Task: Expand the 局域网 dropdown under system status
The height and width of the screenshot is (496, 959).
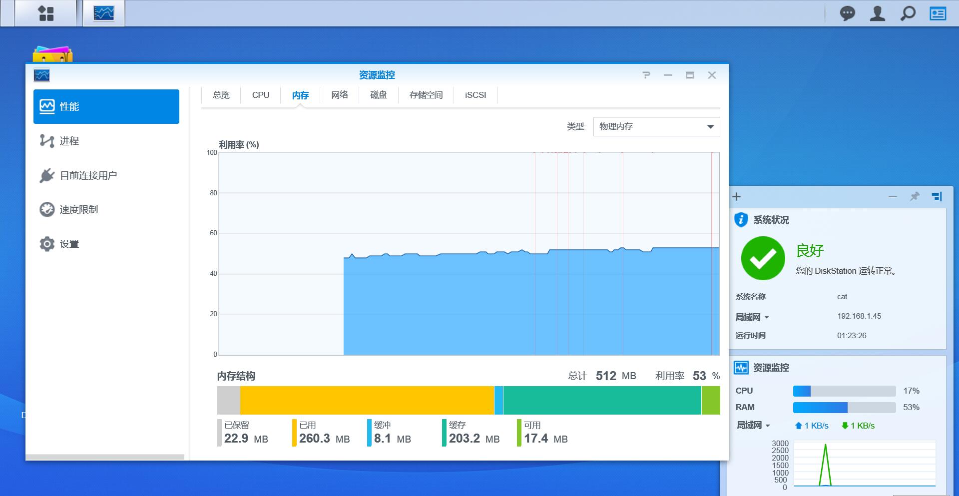Action: click(x=752, y=317)
